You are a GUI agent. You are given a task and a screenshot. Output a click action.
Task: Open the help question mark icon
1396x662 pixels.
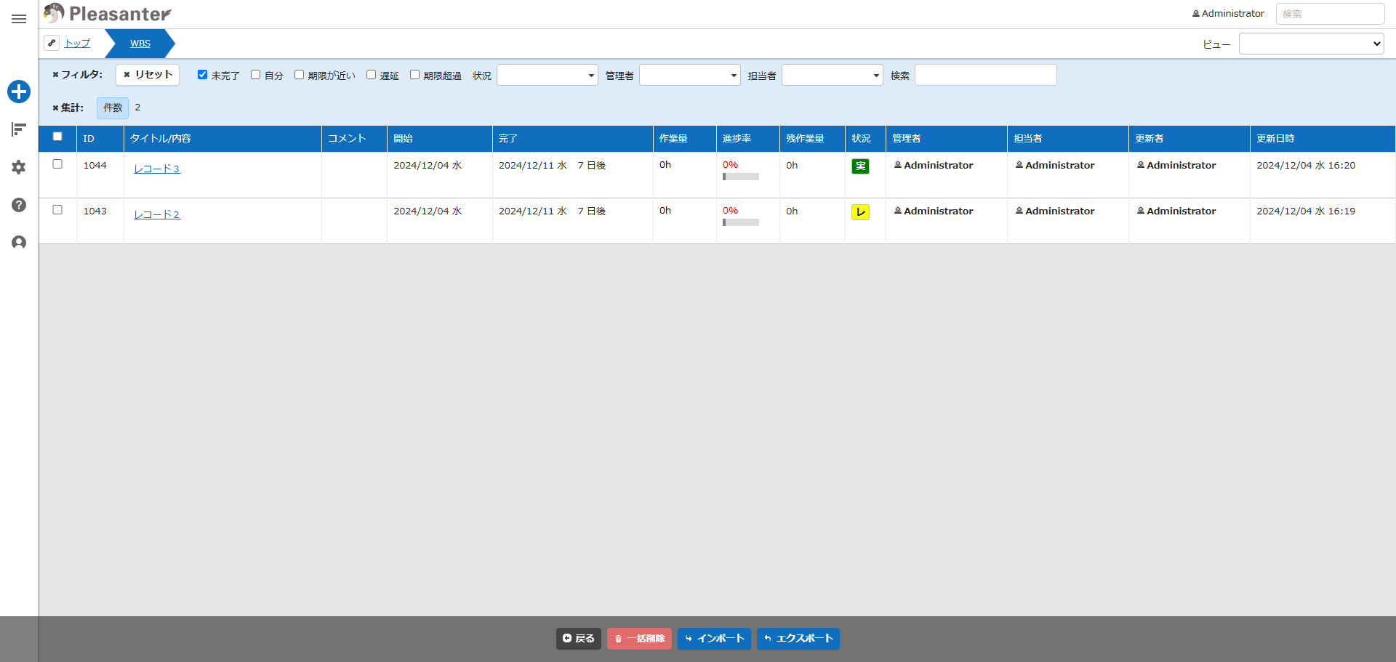[x=19, y=205]
